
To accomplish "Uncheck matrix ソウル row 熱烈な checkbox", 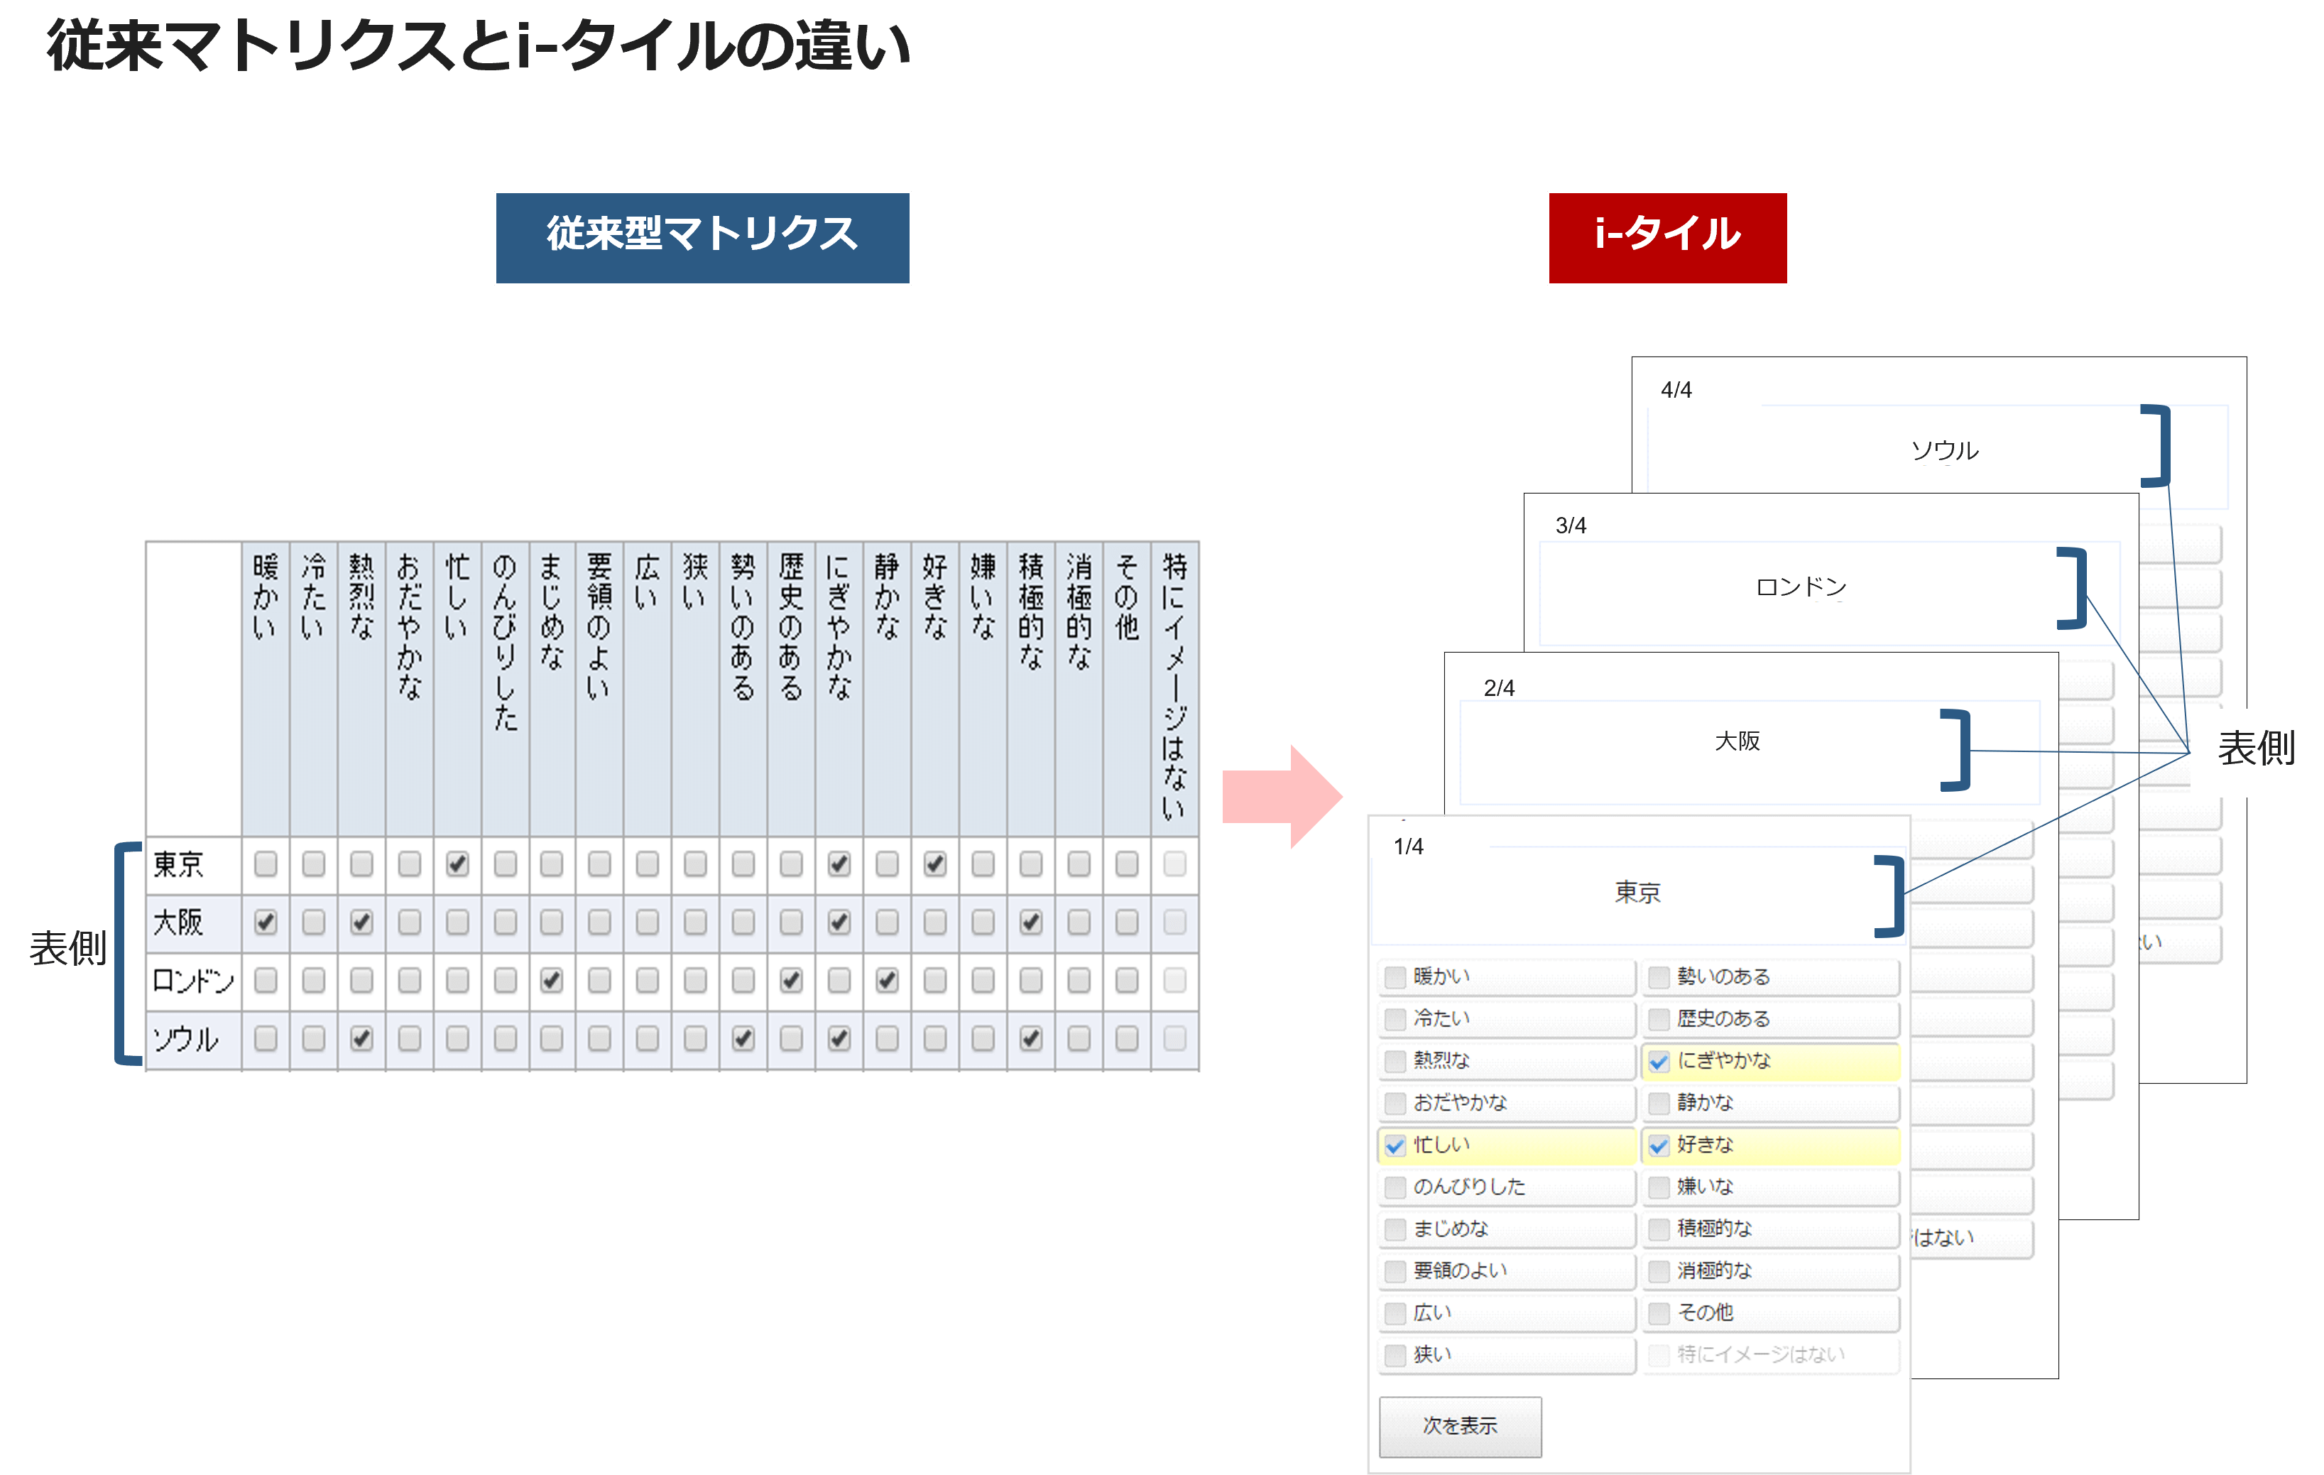I will coord(361,1039).
